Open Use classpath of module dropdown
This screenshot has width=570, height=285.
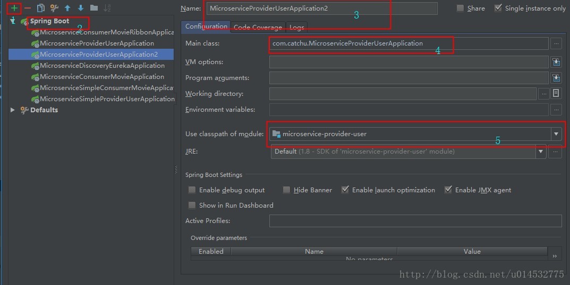556,134
